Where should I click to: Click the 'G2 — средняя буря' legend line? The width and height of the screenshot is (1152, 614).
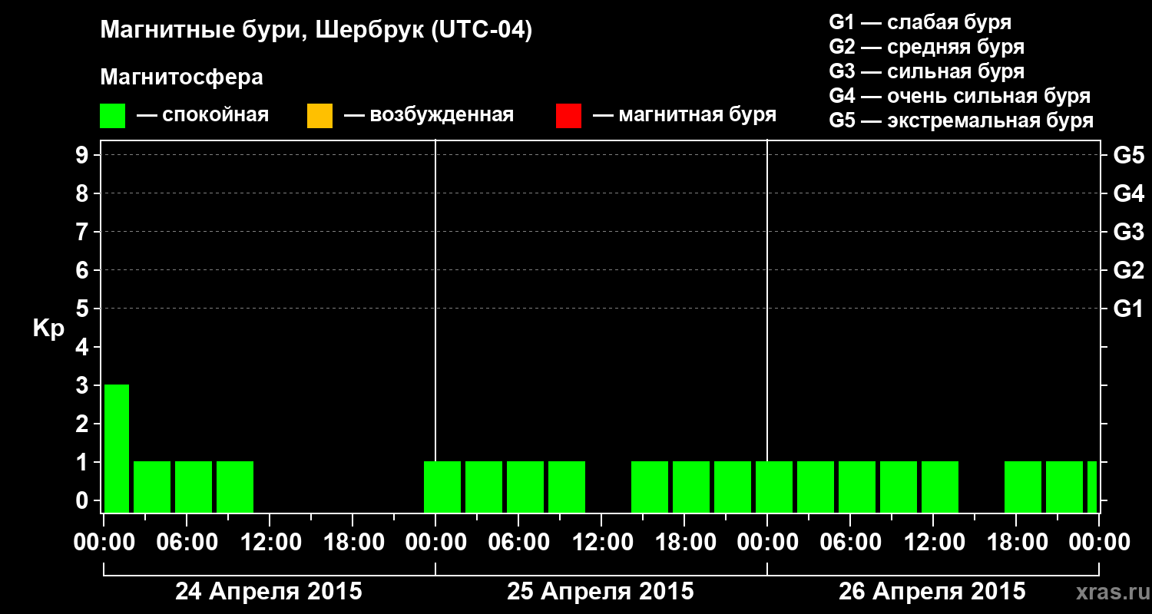coord(926,47)
